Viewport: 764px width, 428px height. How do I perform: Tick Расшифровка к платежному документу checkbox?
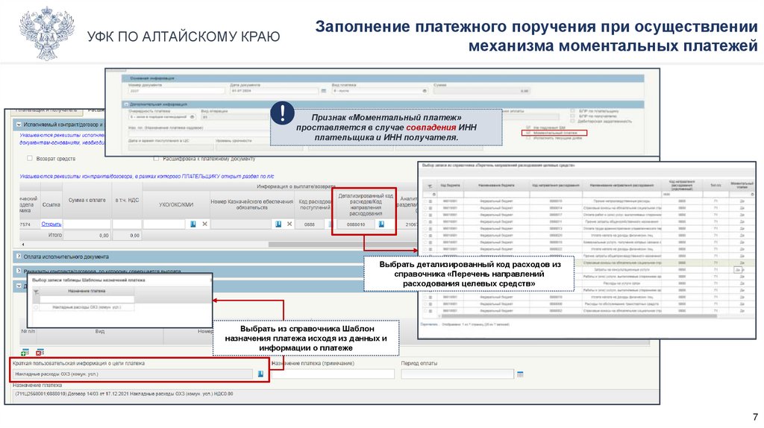point(156,158)
